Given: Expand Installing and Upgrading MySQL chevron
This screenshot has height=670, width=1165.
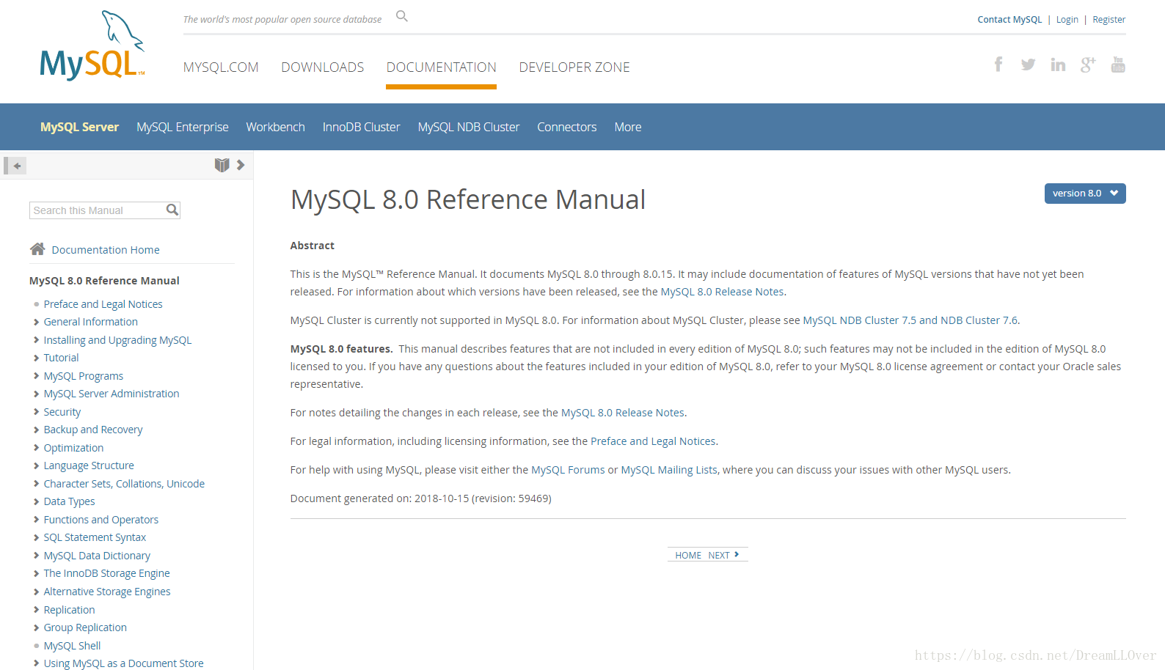Looking at the screenshot, I should (x=36, y=340).
